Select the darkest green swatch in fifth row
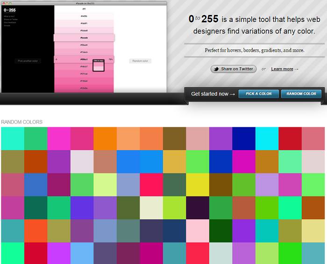This screenshot has height=264, width=327. [x=220, y=230]
